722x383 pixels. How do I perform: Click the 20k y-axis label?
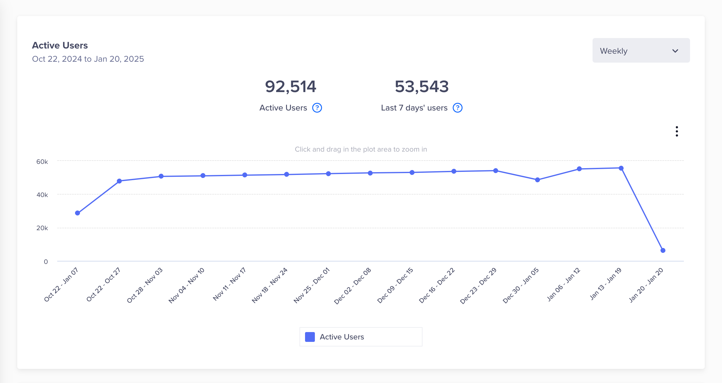point(42,228)
